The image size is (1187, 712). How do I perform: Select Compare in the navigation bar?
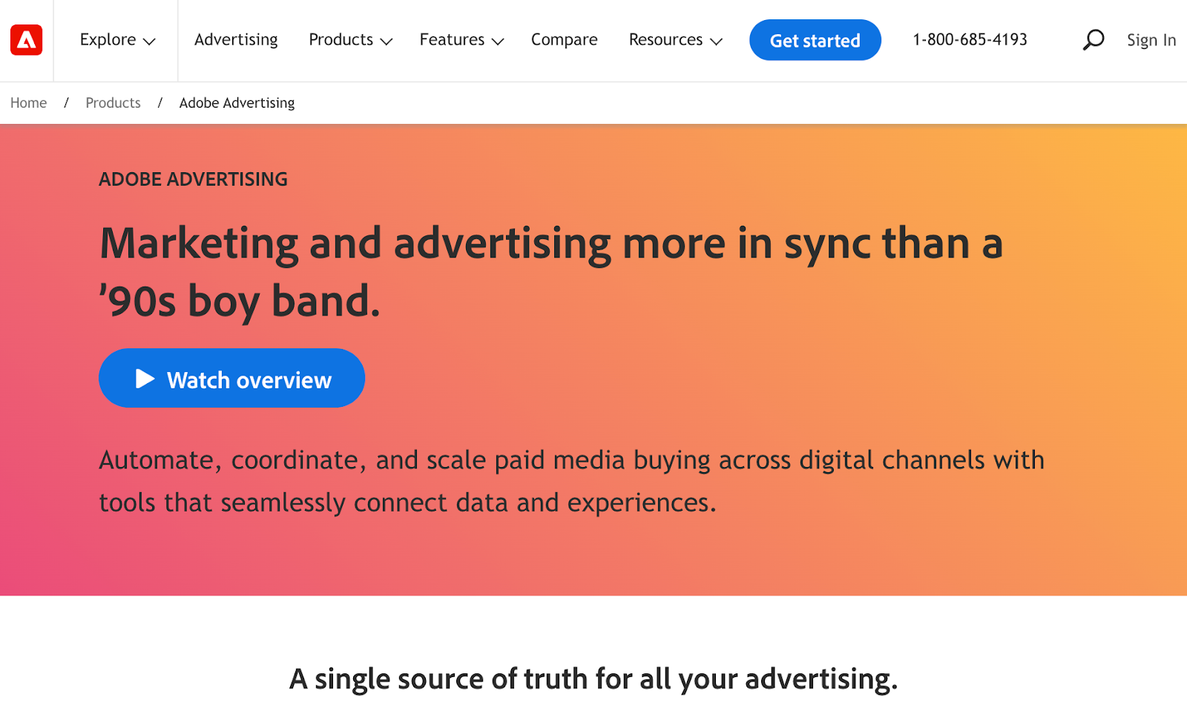coord(564,40)
